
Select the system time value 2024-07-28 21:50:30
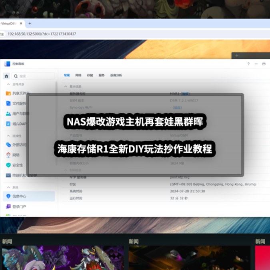(x=188, y=191)
